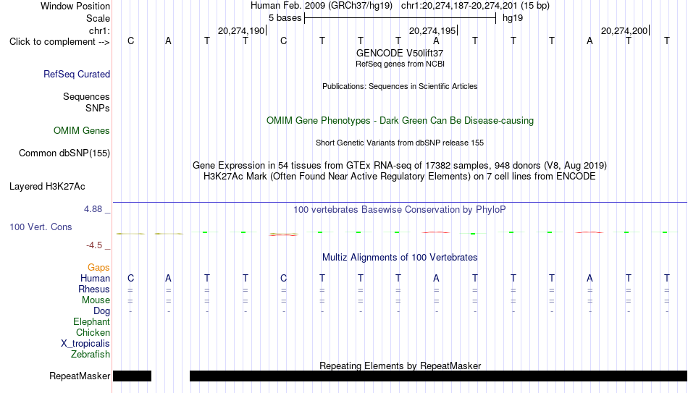Click the RefSeq Curated track label

[77, 74]
